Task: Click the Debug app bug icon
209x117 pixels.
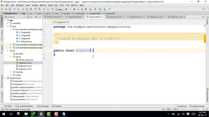Action: coord(74,9)
